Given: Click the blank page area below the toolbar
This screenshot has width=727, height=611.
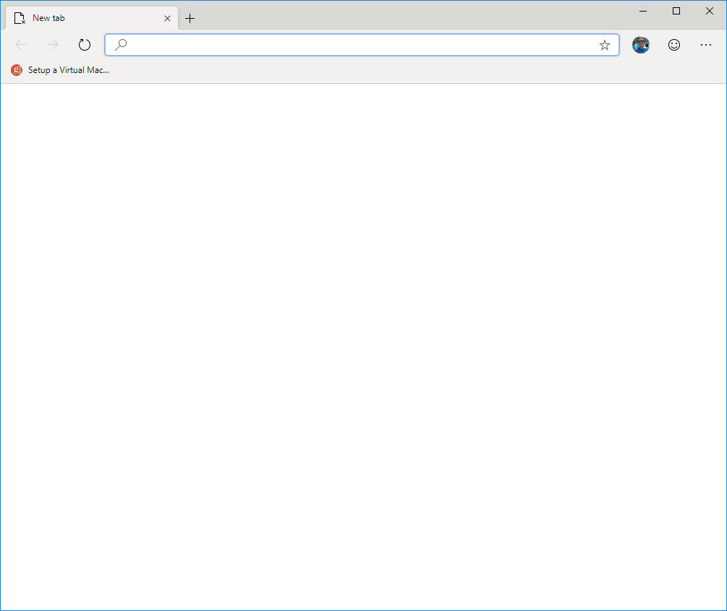Looking at the screenshot, I should coord(362,325).
